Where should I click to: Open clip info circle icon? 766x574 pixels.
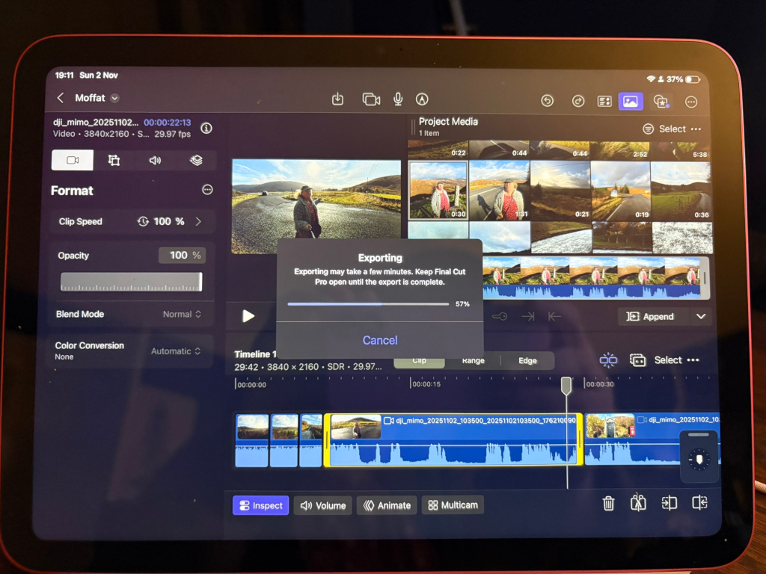pos(207,128)
